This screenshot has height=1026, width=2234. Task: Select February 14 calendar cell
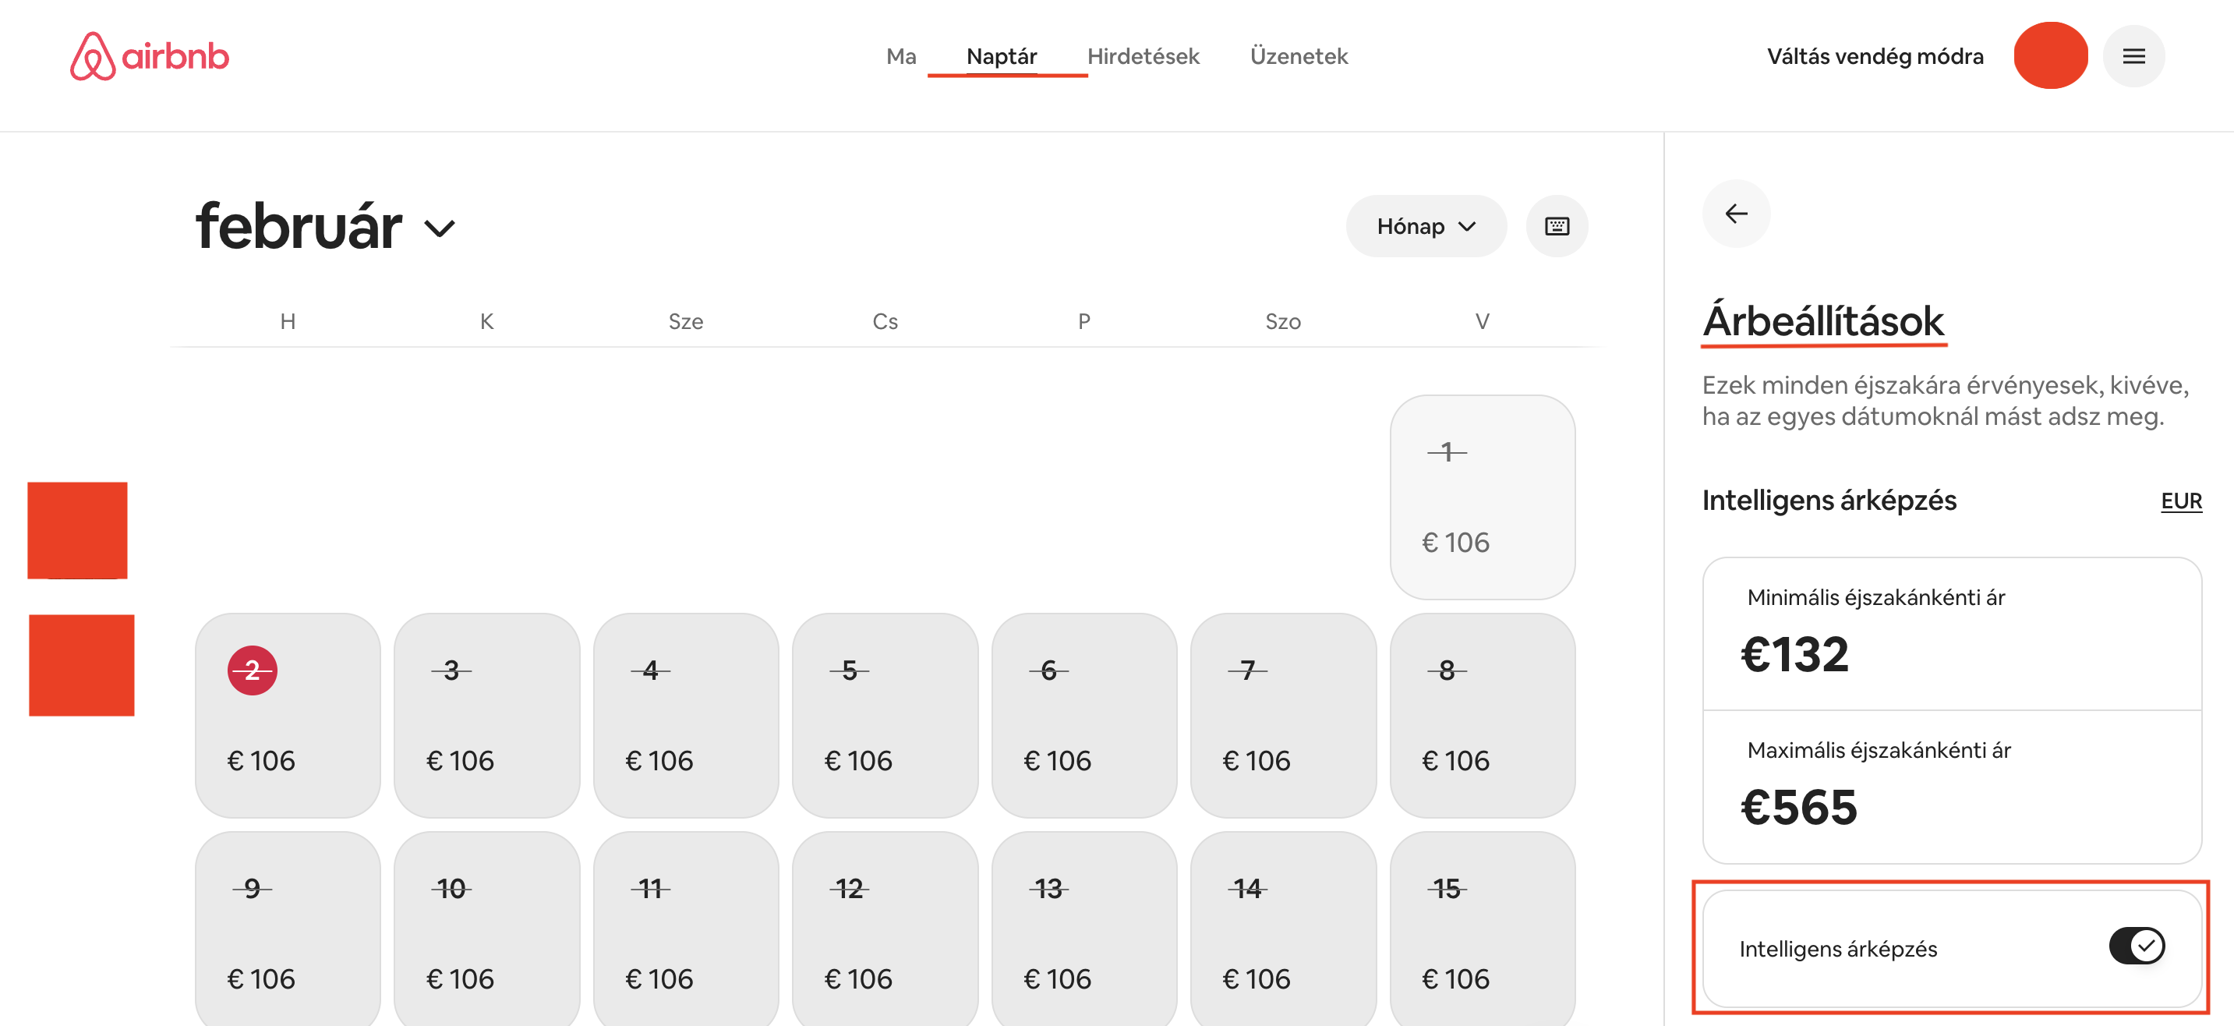[1283, 928]
